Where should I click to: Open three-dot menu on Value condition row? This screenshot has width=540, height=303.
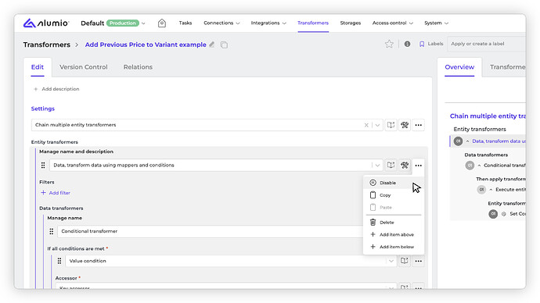419,261
